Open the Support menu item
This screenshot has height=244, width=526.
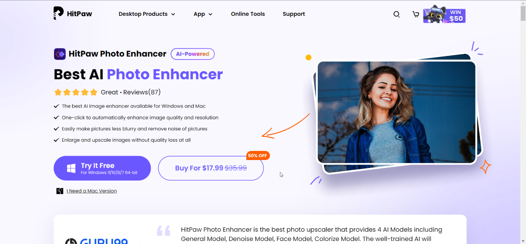(294, 14)
